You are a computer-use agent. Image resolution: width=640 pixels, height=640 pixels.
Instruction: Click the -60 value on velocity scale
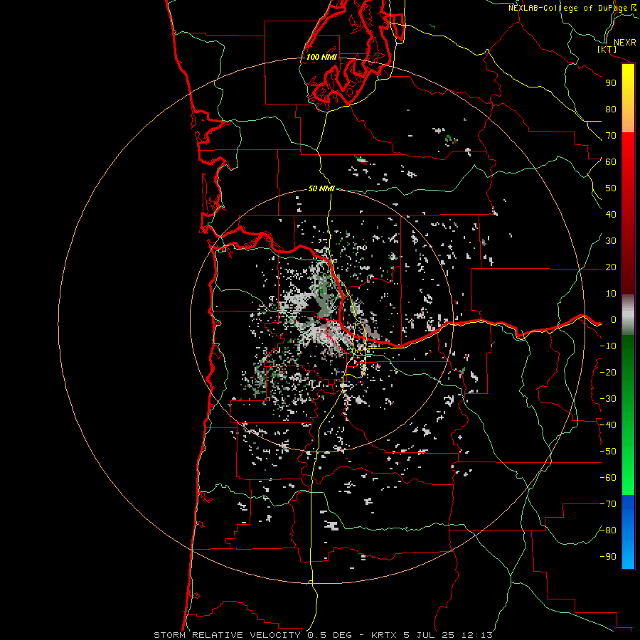pos(608,478)
